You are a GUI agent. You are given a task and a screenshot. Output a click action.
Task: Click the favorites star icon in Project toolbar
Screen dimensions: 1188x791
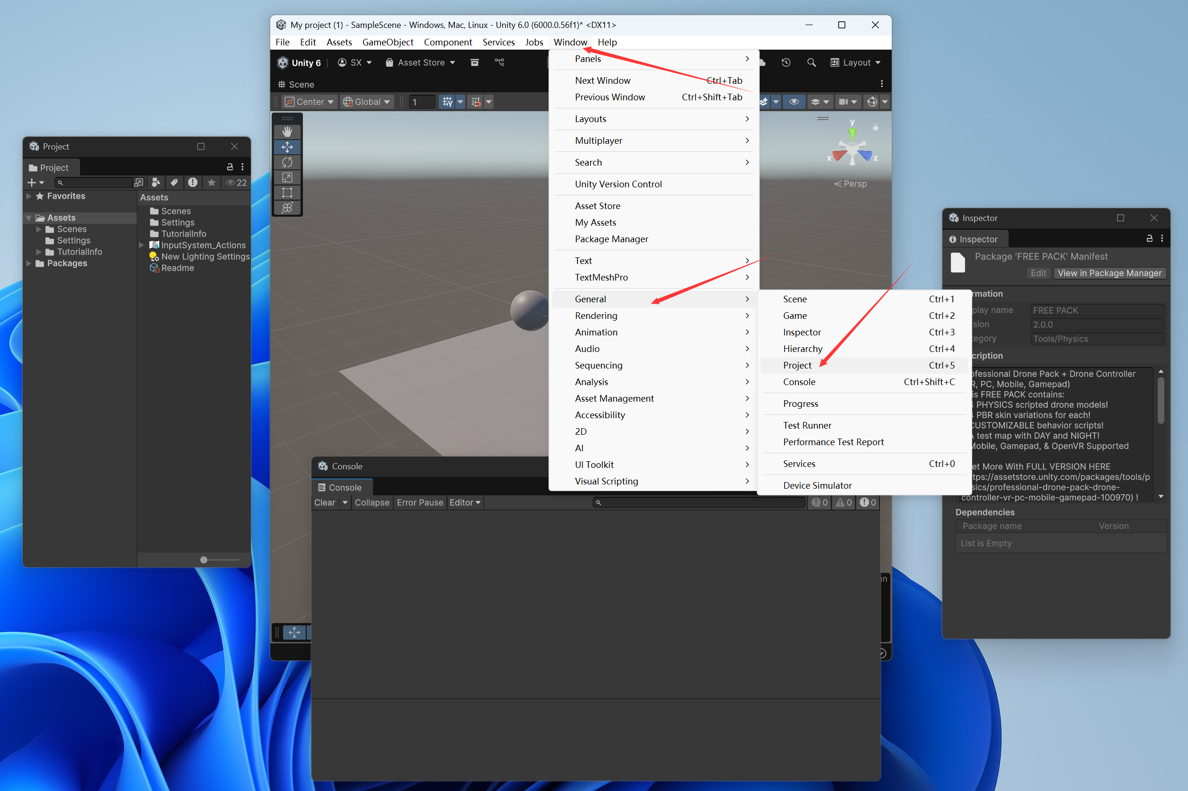click(212, 182)
